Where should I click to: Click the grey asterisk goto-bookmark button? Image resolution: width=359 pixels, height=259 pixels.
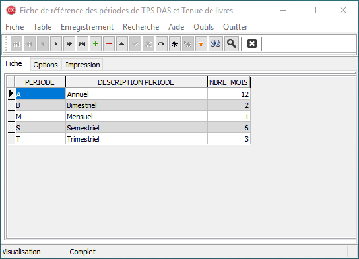point(187,43)
